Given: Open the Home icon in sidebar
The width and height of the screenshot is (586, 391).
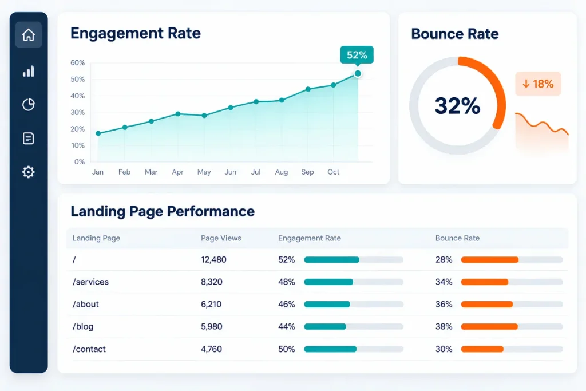Looking at the screenshot, I should (x=29, y=35).
